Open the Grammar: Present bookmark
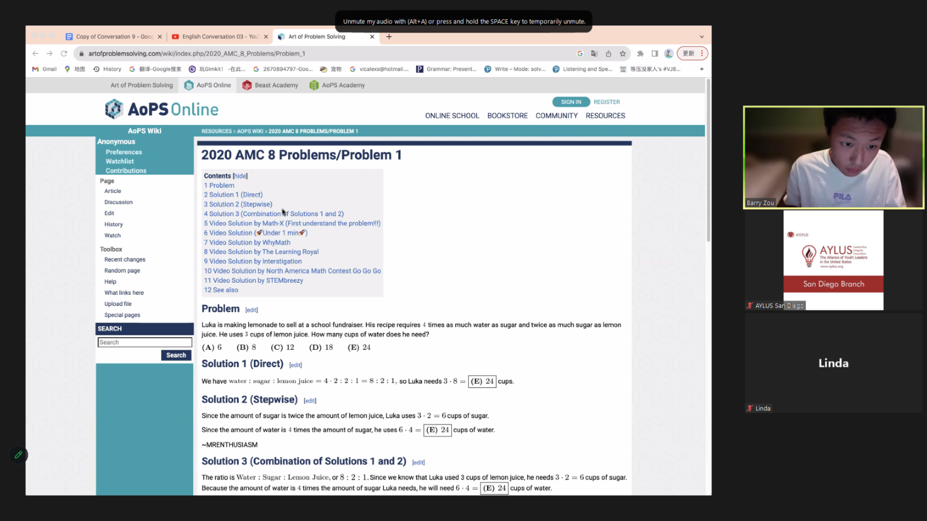The height and width of the screenshot is (521, 927). pos(447,69)
